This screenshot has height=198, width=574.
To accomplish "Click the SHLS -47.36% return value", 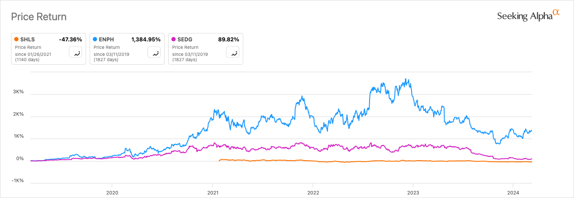I will click(x=71, y=40).
